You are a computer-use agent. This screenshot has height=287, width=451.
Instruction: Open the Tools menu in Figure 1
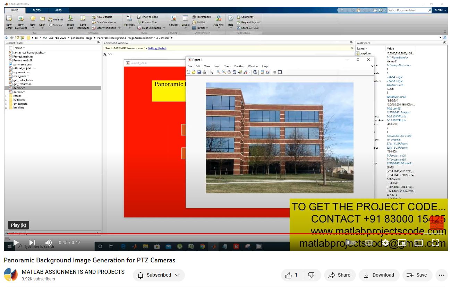(x=227, y=66)
